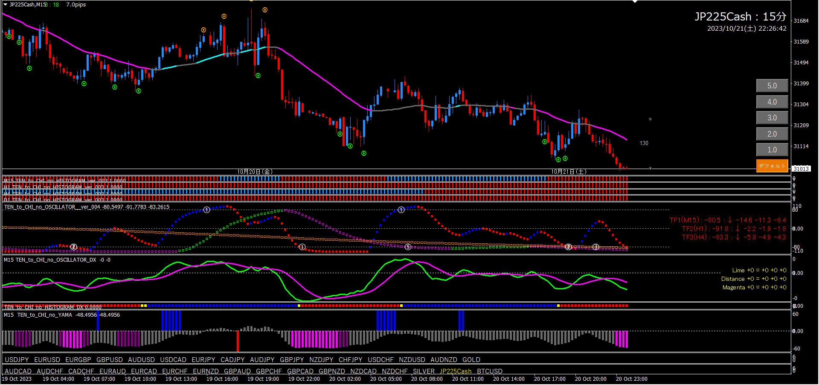Image resolution: width=819 pixels, height=385 pixels.
Task: Switch chart to AUDUSD symbol
Action: (x=141, y=360)
